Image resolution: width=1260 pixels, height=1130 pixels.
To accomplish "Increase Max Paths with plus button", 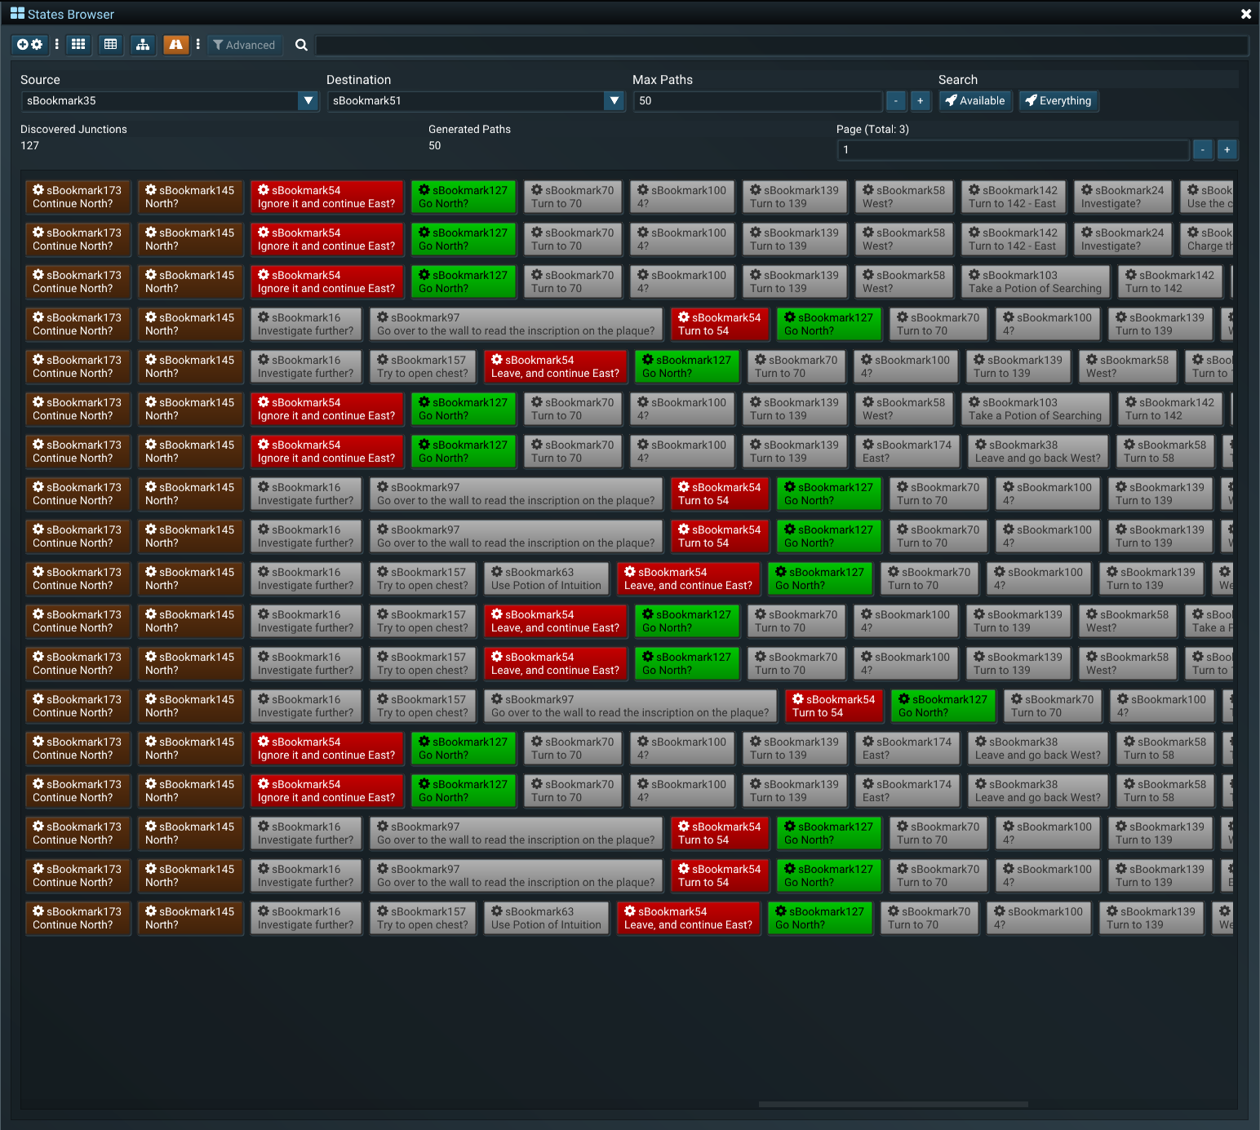I will click(920, 101).
